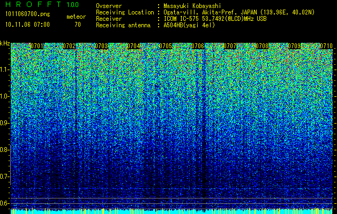The height and width of the screenshot is (214, 337).
Task: Click the Receiver label
Action: [x=109, y=19]
